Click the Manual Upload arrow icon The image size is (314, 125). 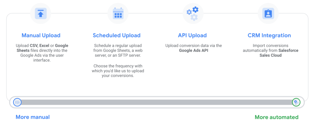pyautogui.click(x=41, y=14)
